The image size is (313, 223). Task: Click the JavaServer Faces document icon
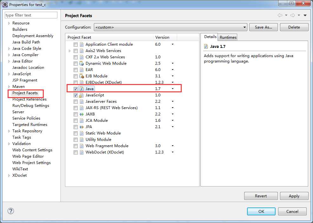pyautogui.click(x=82, y=102)
